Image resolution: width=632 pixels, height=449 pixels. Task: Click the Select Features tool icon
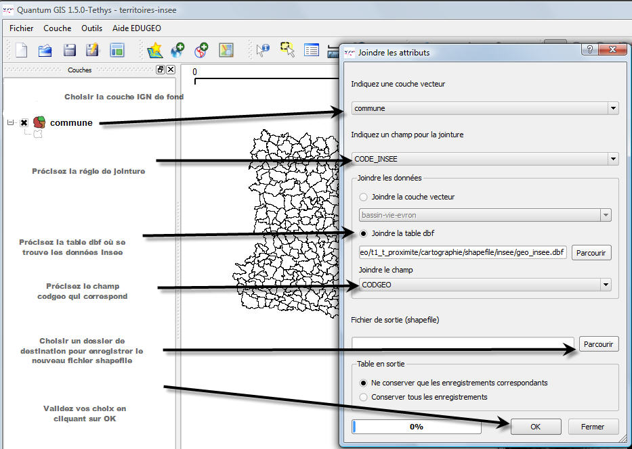(x=287, y=50)
